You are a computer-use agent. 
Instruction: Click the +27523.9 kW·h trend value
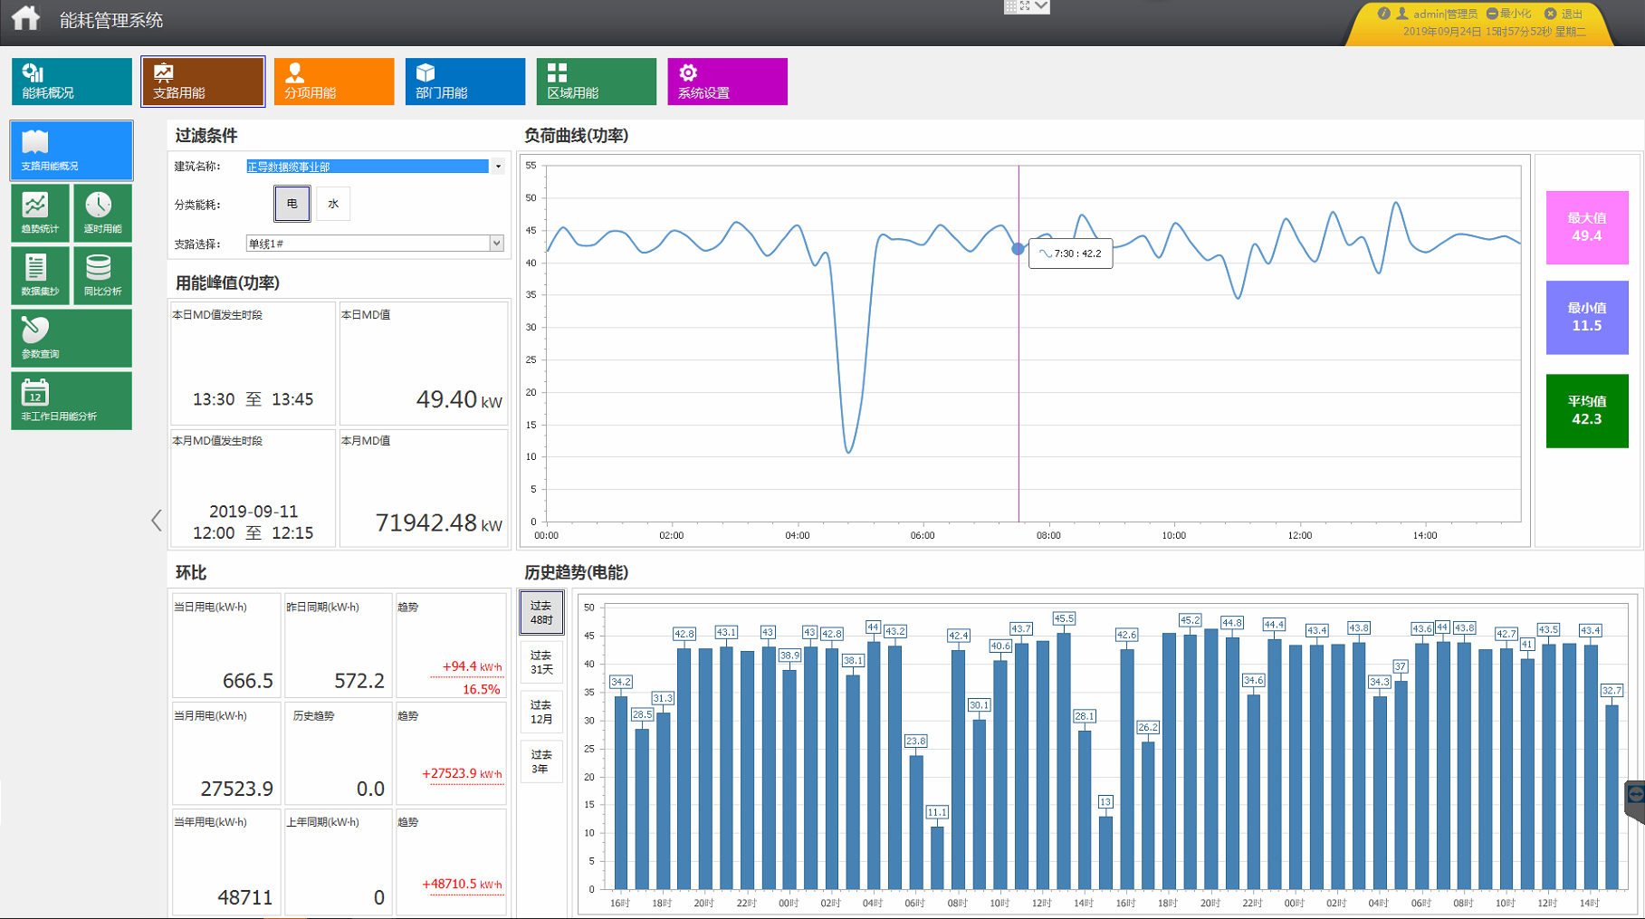point(462,774)
